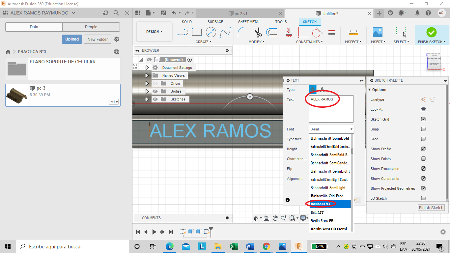Open the pc-3 design thumbnail
The width and height of the screenshot is (450, 253).
(x=17, y=95)
